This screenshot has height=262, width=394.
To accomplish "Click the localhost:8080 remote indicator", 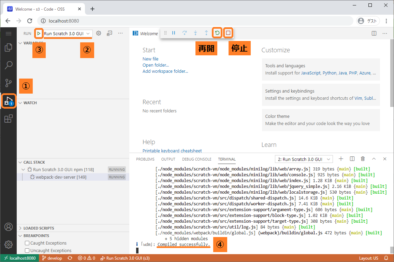I will click(x=20, y=258).
